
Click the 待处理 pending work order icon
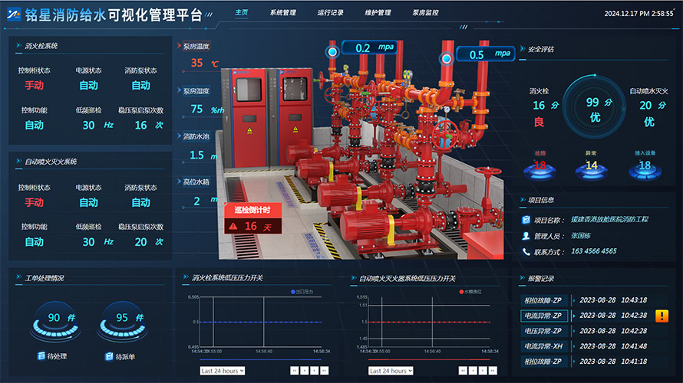click(41, 356)
